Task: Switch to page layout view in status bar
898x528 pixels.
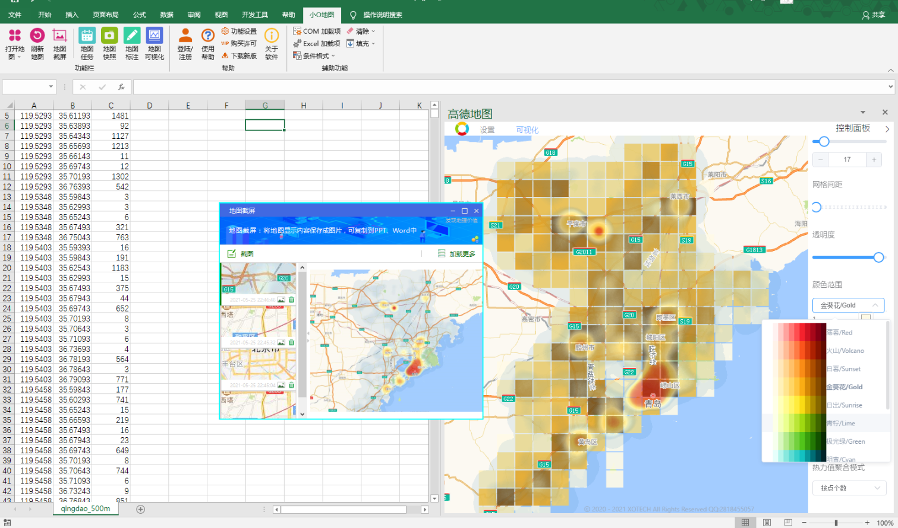Action: tap(767, 523)
